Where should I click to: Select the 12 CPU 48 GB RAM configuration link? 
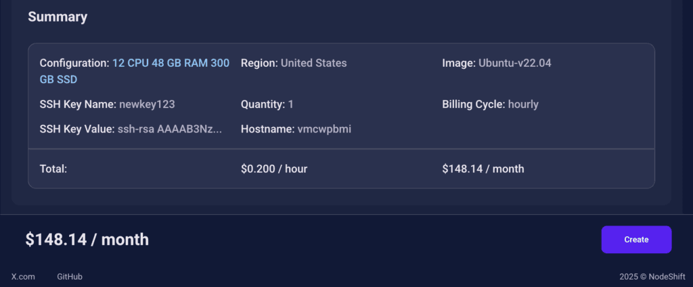(x=171, y=63)
